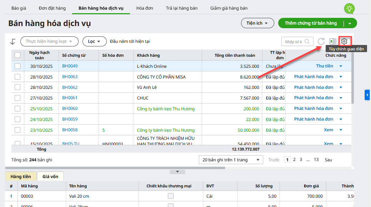
Task: Export list using the Excel icon
Action: pos(332,41)
